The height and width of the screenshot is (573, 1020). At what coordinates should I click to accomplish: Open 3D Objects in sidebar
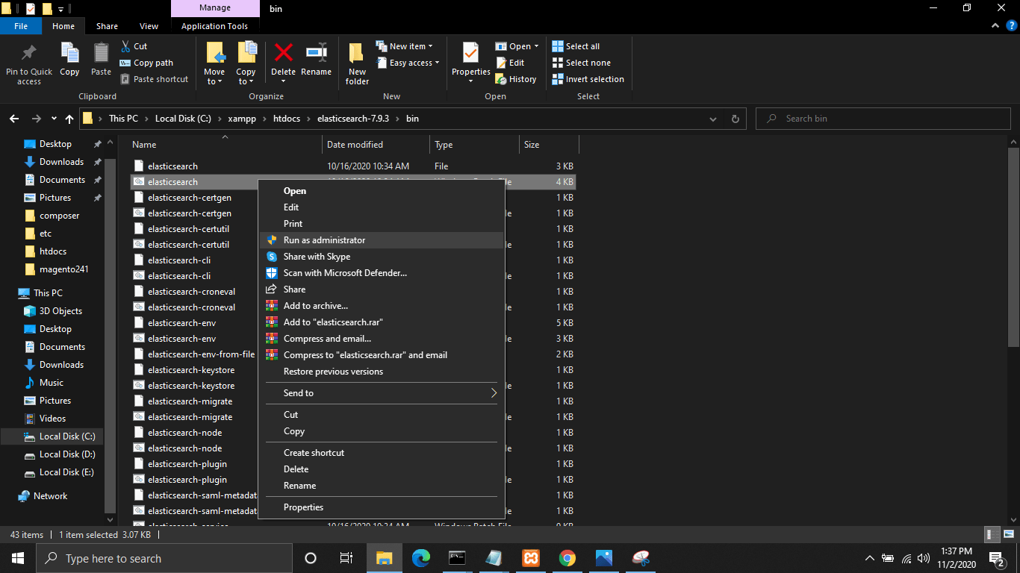[x=60, y=311]
